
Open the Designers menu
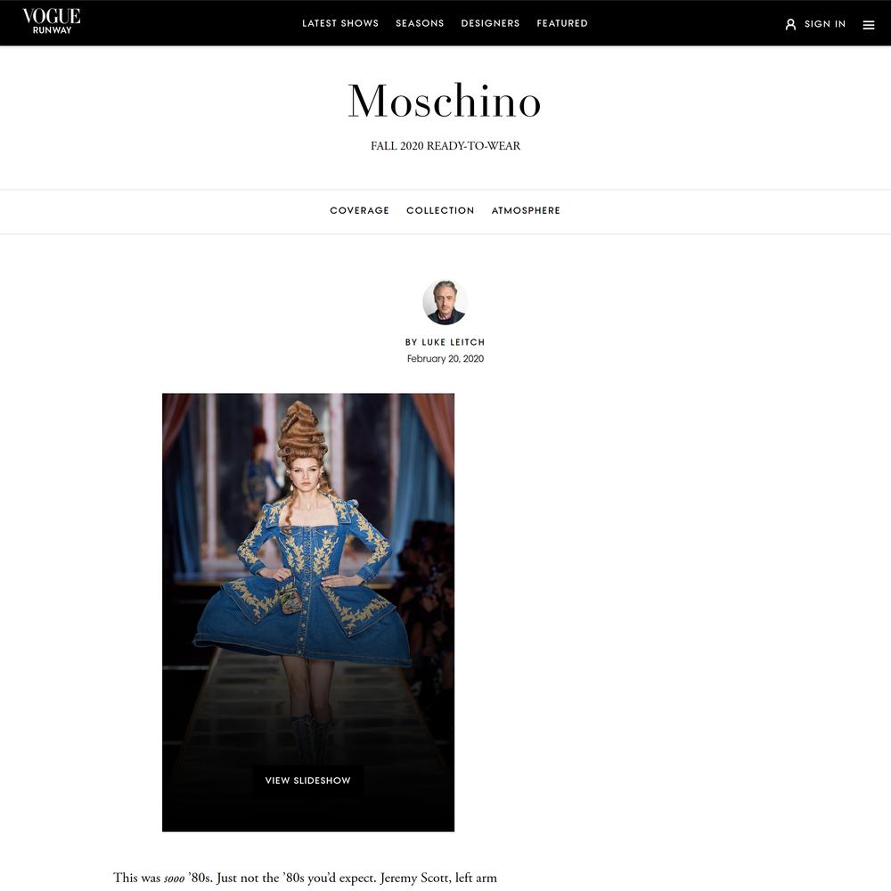[490, 23]
